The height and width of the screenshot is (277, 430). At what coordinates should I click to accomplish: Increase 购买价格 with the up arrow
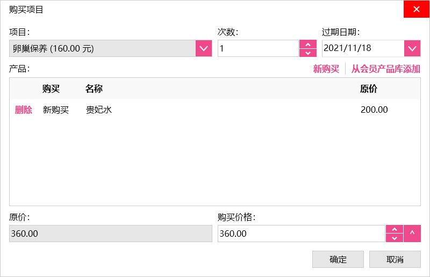click(395, 229)
